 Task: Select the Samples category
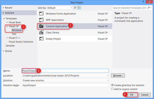pos(10,46)
